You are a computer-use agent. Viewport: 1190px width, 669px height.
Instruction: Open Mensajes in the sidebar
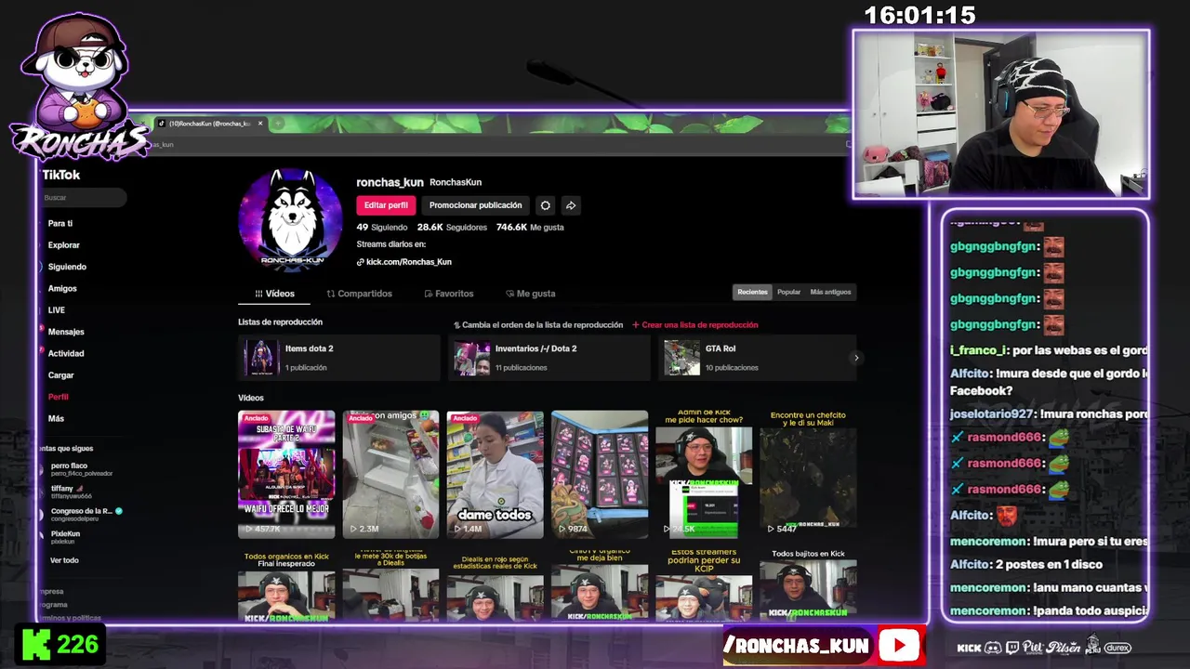[x=66, y=332]
